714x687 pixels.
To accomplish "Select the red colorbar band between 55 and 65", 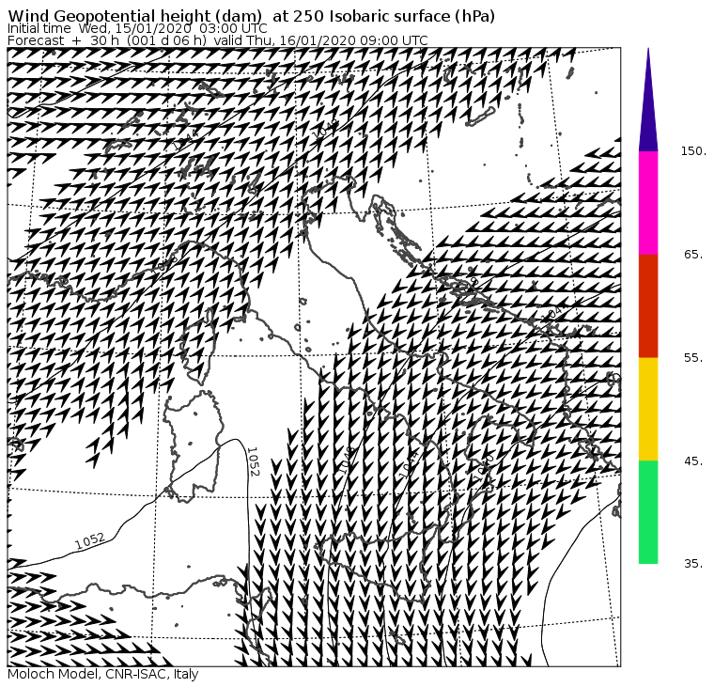I will click(648, 306).
